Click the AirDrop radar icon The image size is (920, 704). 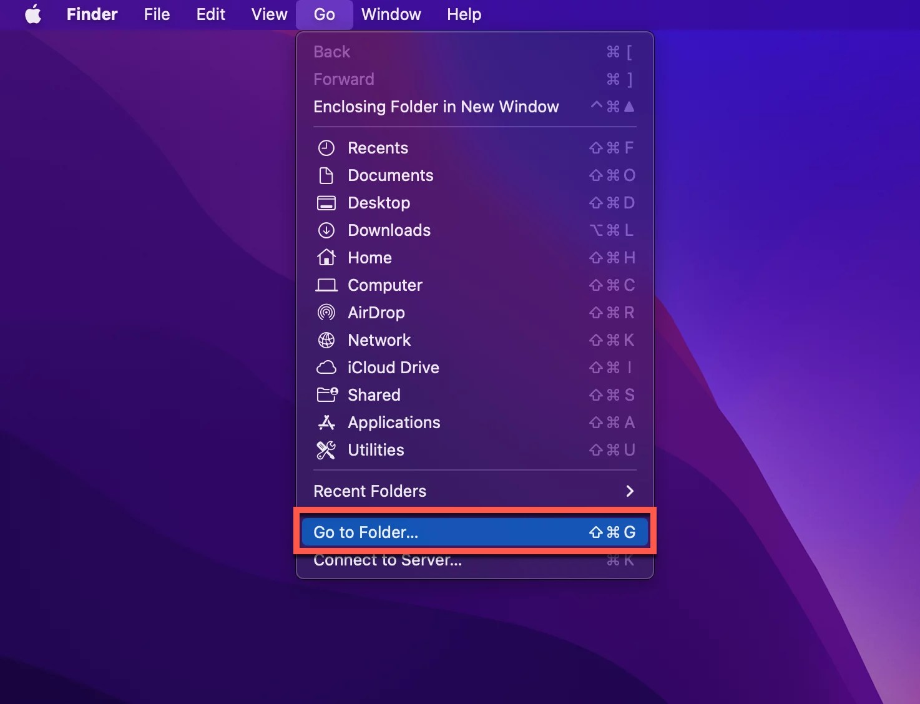click(x=326, y=313)
